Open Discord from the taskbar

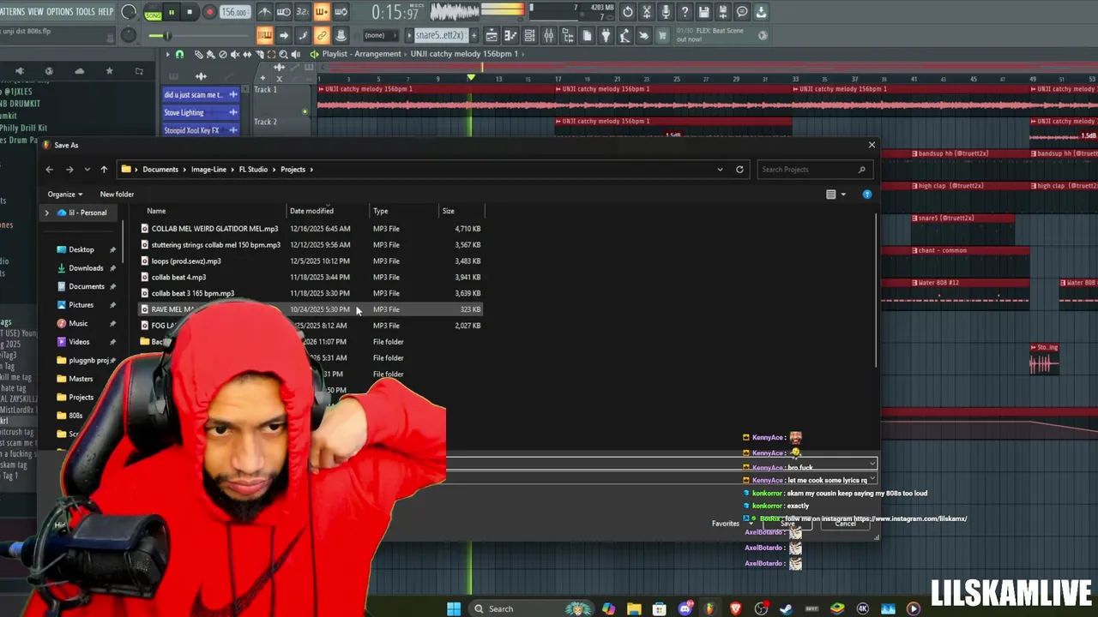[x=685, y=608]
